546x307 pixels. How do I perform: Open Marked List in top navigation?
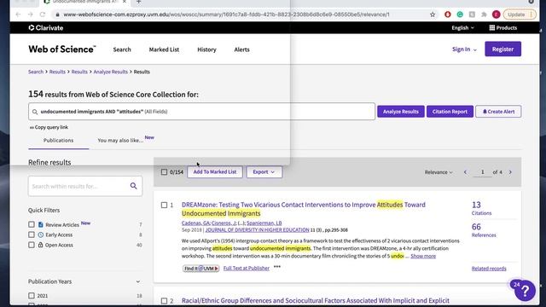[164, 49]
